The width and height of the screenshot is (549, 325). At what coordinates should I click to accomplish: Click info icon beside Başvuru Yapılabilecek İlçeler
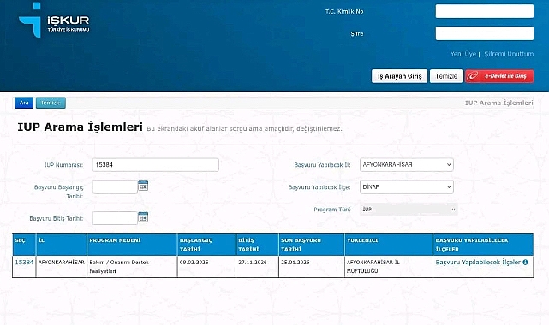[x=525, y=262]
